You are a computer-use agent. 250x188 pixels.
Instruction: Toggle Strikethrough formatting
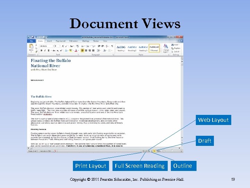[x=54, y=50]
